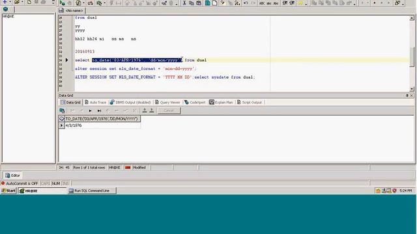Switch to the Explain Plan tab

pyautogui.click(x=221, y=103)
